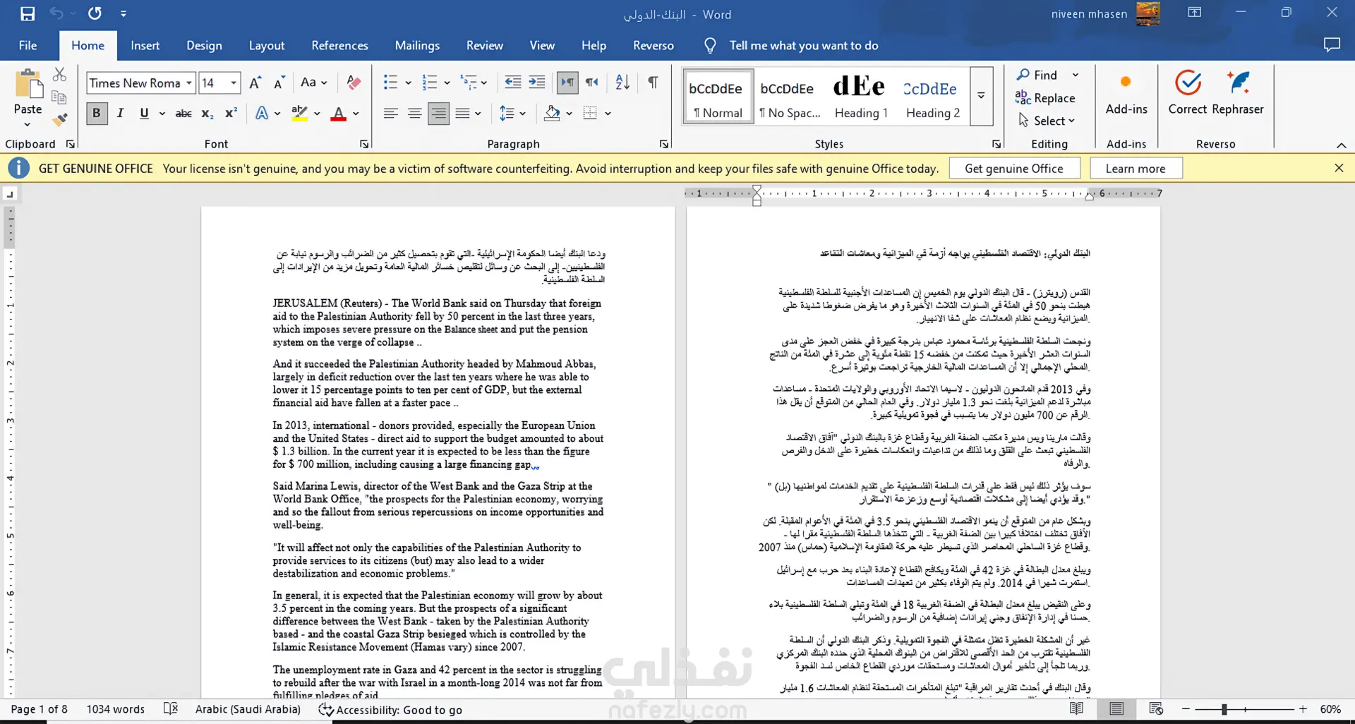Open the Add-ins button
The width and height of the screenshot is (1355, 724).
pyautogui.click(x=1126, y=95)
